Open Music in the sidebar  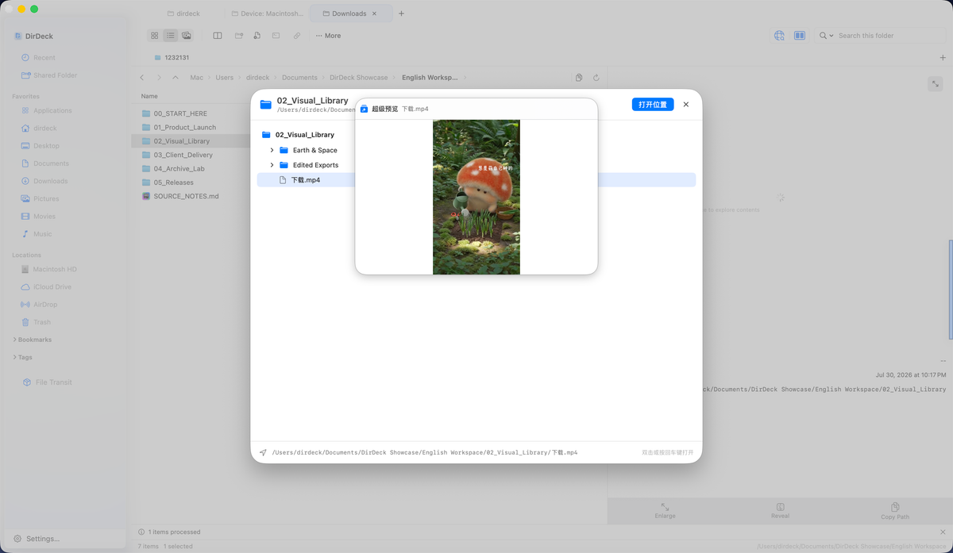43,234
